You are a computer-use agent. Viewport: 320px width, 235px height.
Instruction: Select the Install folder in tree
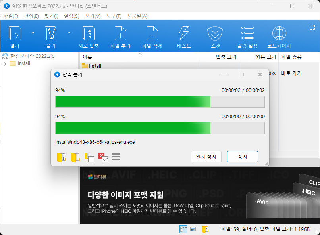24,63
